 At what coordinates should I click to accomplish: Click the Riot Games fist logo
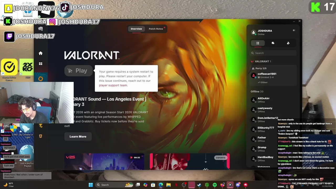(x=40, y=29)
